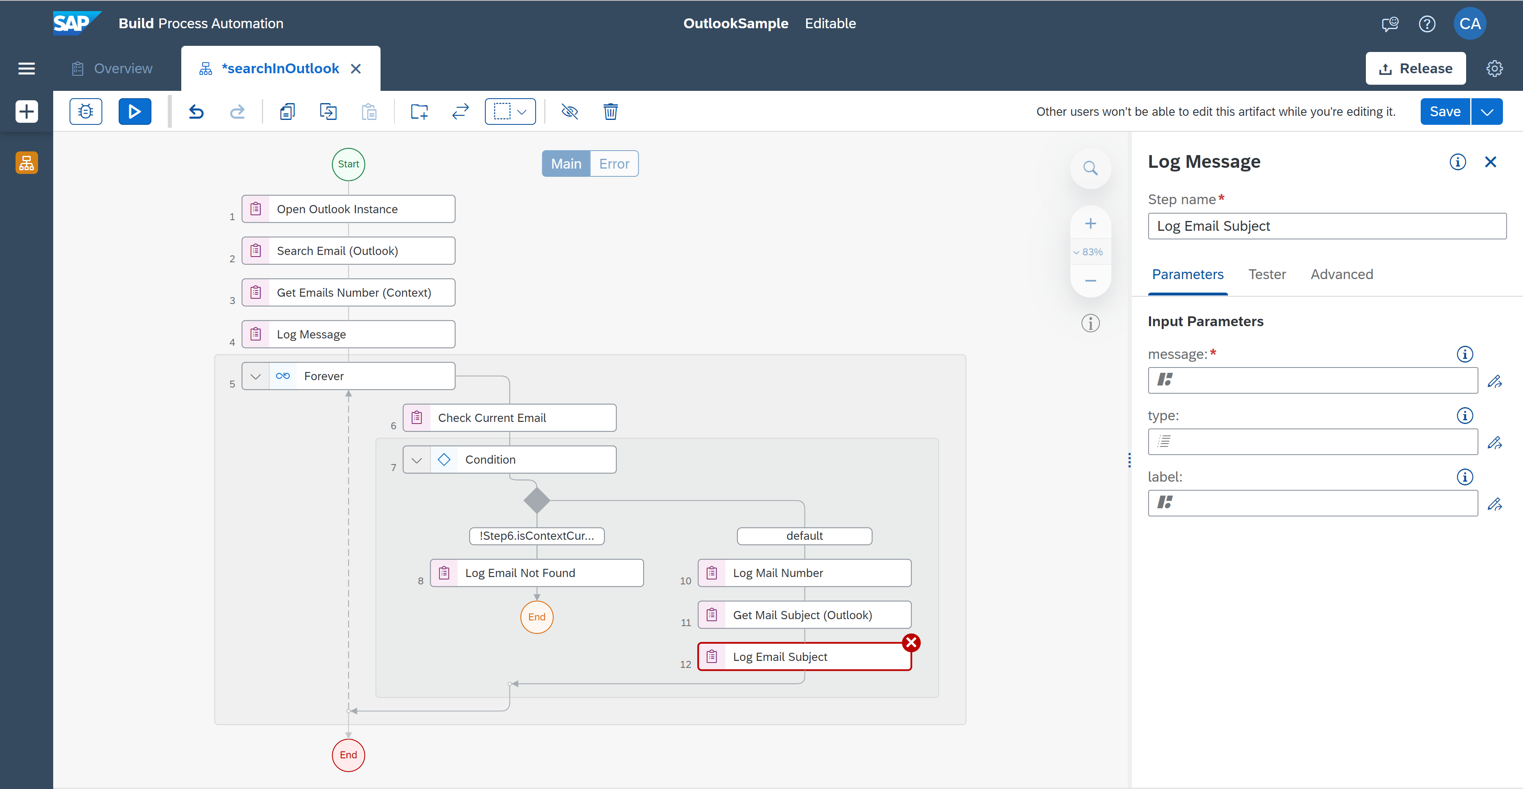Click the !Step6.isContextCur... condition branch

[537, 536]
